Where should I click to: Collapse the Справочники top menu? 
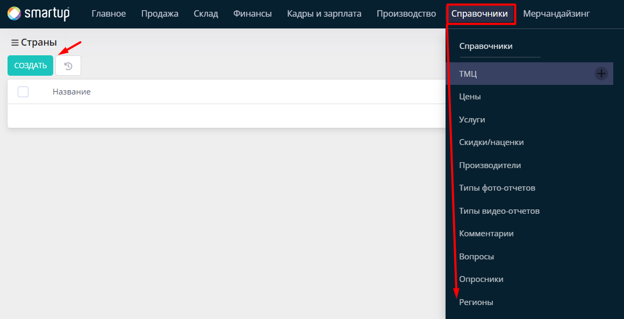pos(479,14)
